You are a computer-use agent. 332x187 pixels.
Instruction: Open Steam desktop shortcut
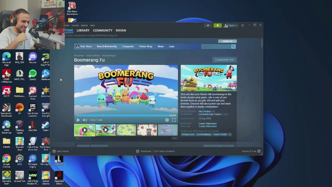(x=46, y=126)
